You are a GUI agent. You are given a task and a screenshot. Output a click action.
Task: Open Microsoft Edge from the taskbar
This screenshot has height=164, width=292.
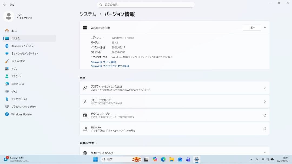click(163, 159)
